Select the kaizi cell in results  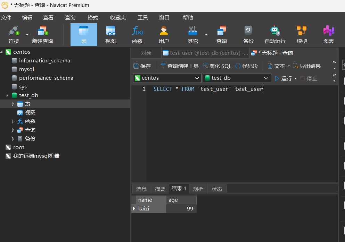coord(151,209)
